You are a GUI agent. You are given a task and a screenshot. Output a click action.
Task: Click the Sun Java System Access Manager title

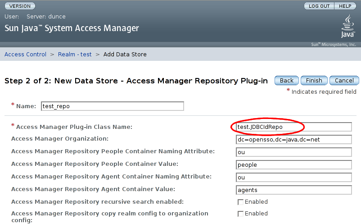72,28
